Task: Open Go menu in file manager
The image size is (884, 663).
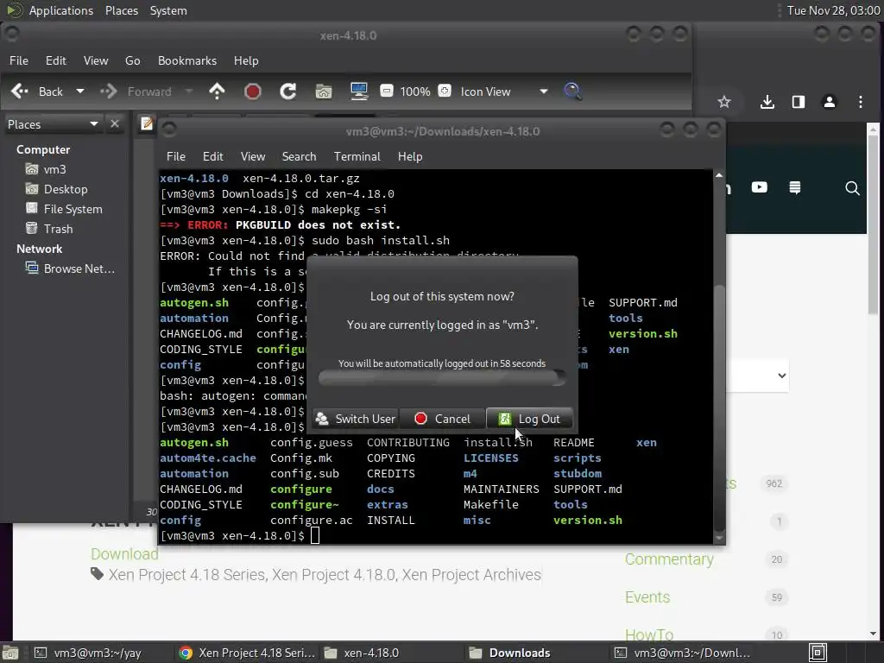Action: (132, 60)
